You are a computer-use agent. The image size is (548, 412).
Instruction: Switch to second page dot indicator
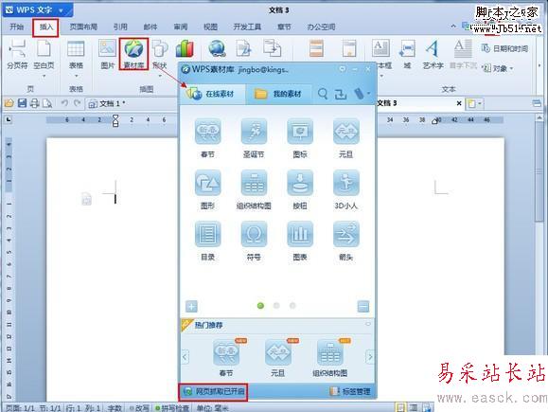pos(276,306)
